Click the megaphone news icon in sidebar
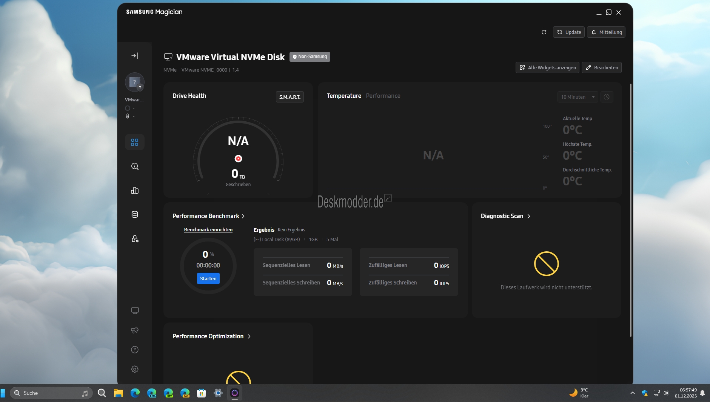The image size is (710, 402). 135,330
